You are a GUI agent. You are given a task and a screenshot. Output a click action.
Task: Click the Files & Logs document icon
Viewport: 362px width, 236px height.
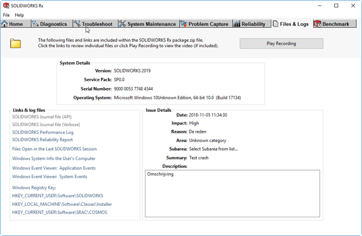tap(276, 24)
